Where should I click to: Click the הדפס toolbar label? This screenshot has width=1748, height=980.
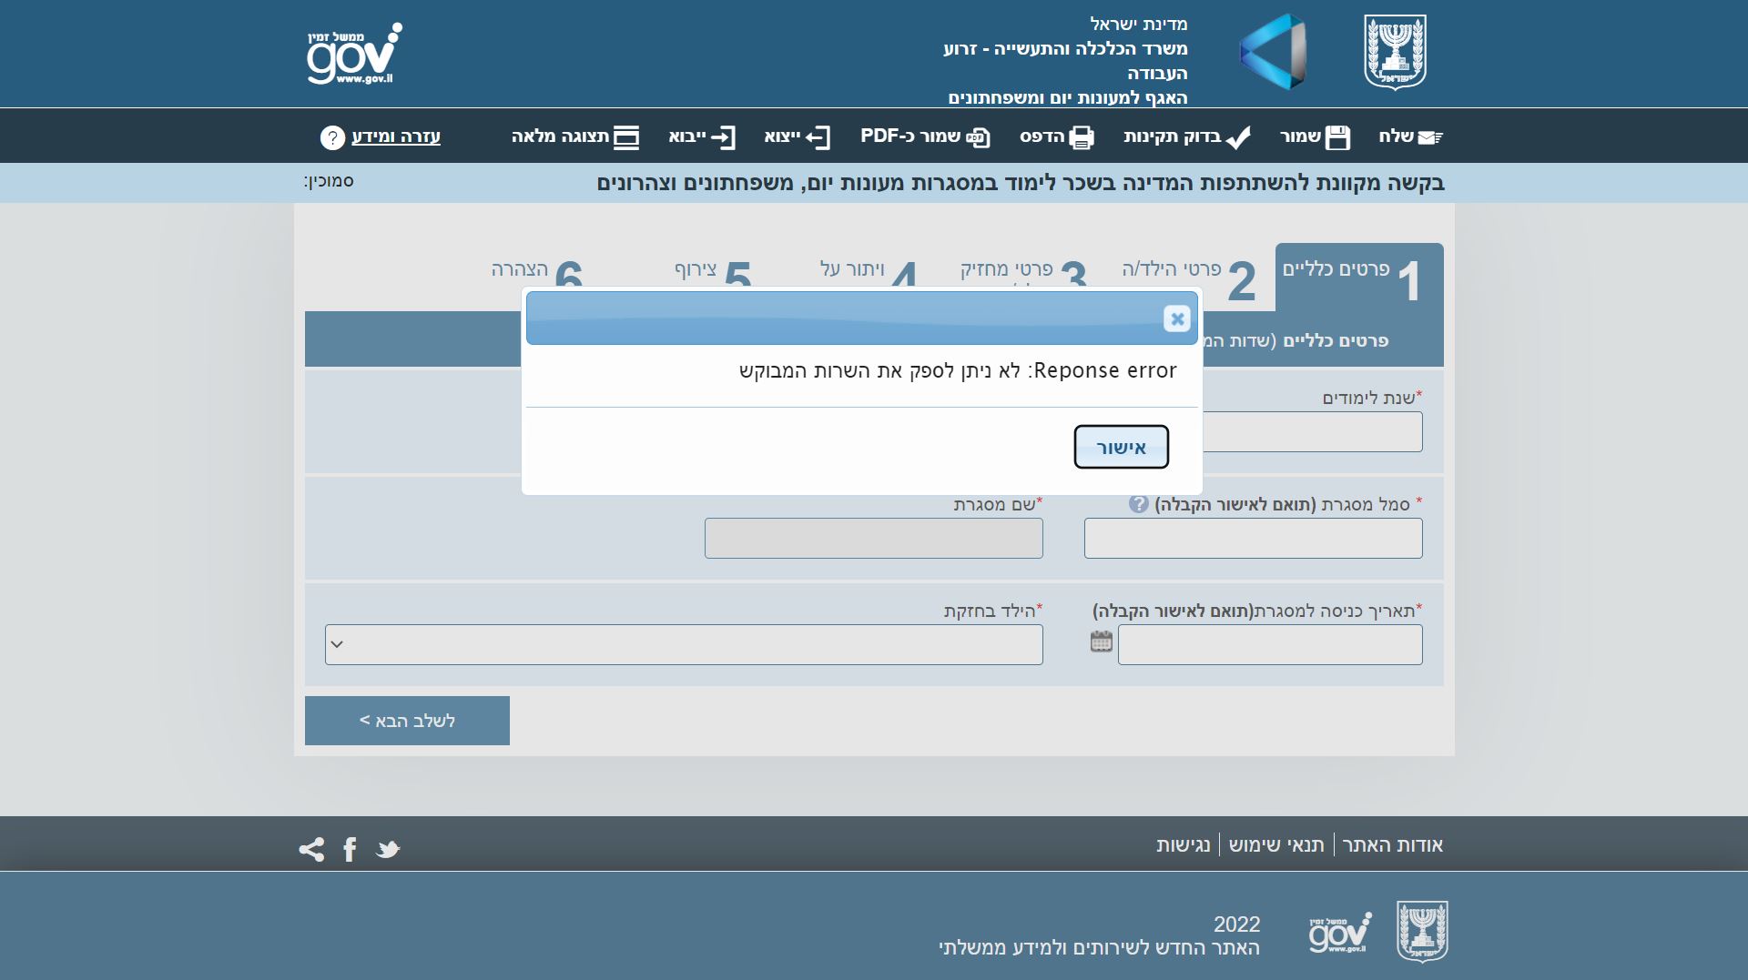tap(1042, 136)
